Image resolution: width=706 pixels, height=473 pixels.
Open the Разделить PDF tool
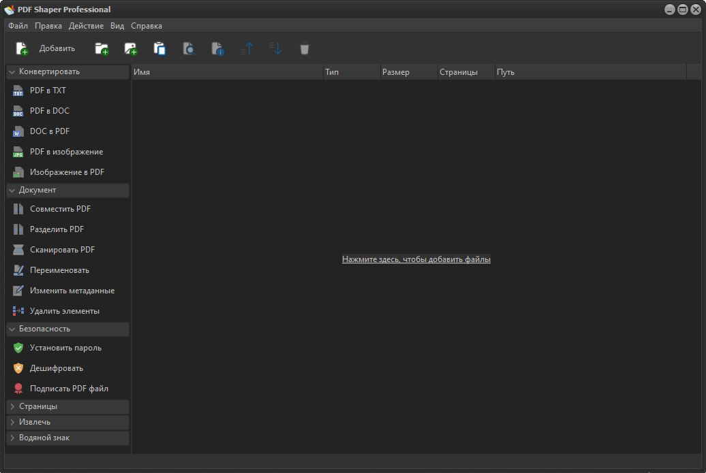[58, 229]
